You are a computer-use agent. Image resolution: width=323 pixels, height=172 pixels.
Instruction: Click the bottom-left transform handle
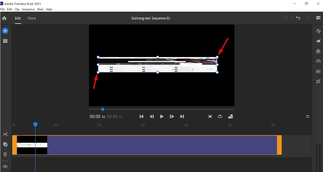[98, 72]
